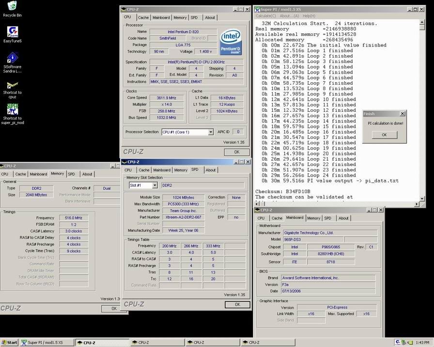Viewport: 434px width, 347px height.
Task: Switch to Cache tab in top CPU-Z
Action: pyautogui.click(x=143, y=17)
